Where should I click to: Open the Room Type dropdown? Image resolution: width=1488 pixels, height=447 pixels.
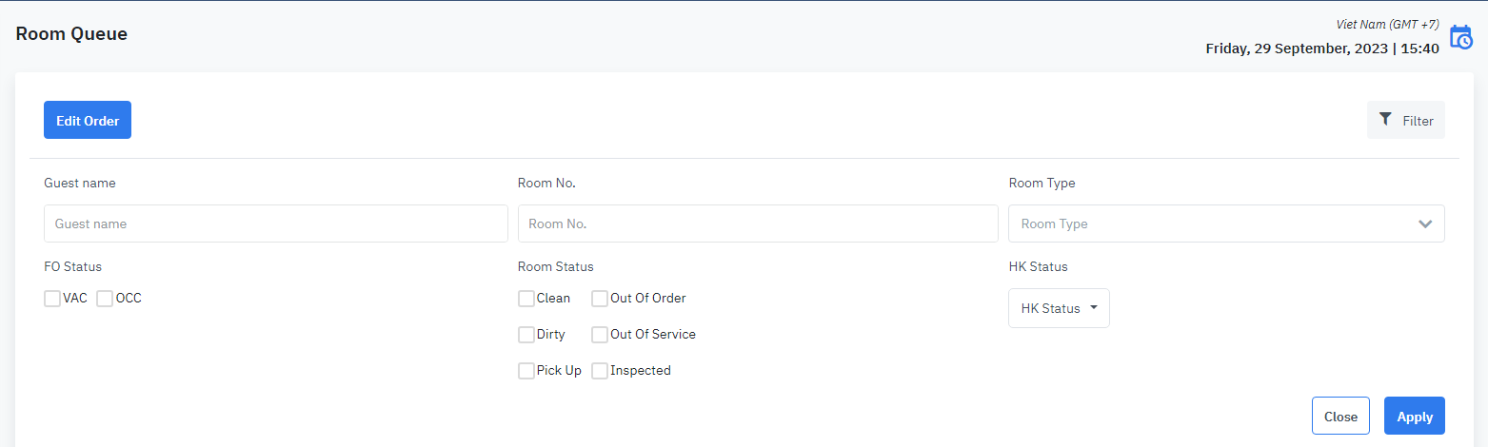click(1225, 224)
